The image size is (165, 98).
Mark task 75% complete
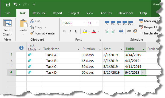pyautogui.click(x=125, y=23)
